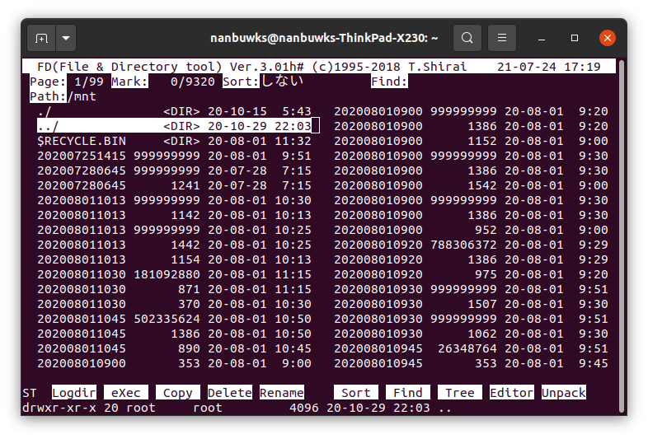This screenshot has height=439, width=648.
Task: Select 202008010945 with size 26348764
Action: [x=471, y=348]
